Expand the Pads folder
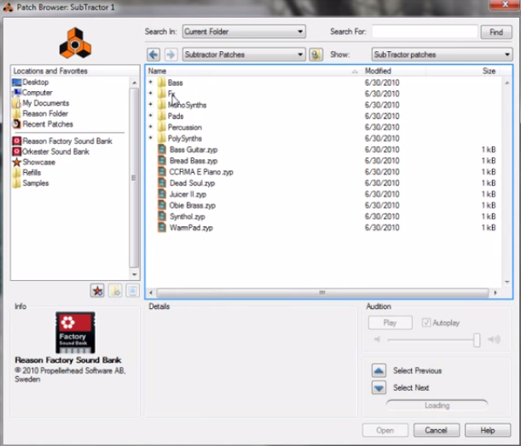The height and width of the screenshot is (446, 521). coord(151,116)
